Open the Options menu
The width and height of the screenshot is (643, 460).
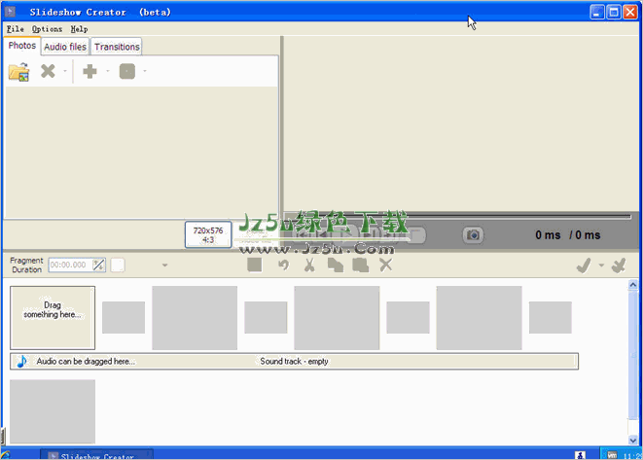coord(47,29)
